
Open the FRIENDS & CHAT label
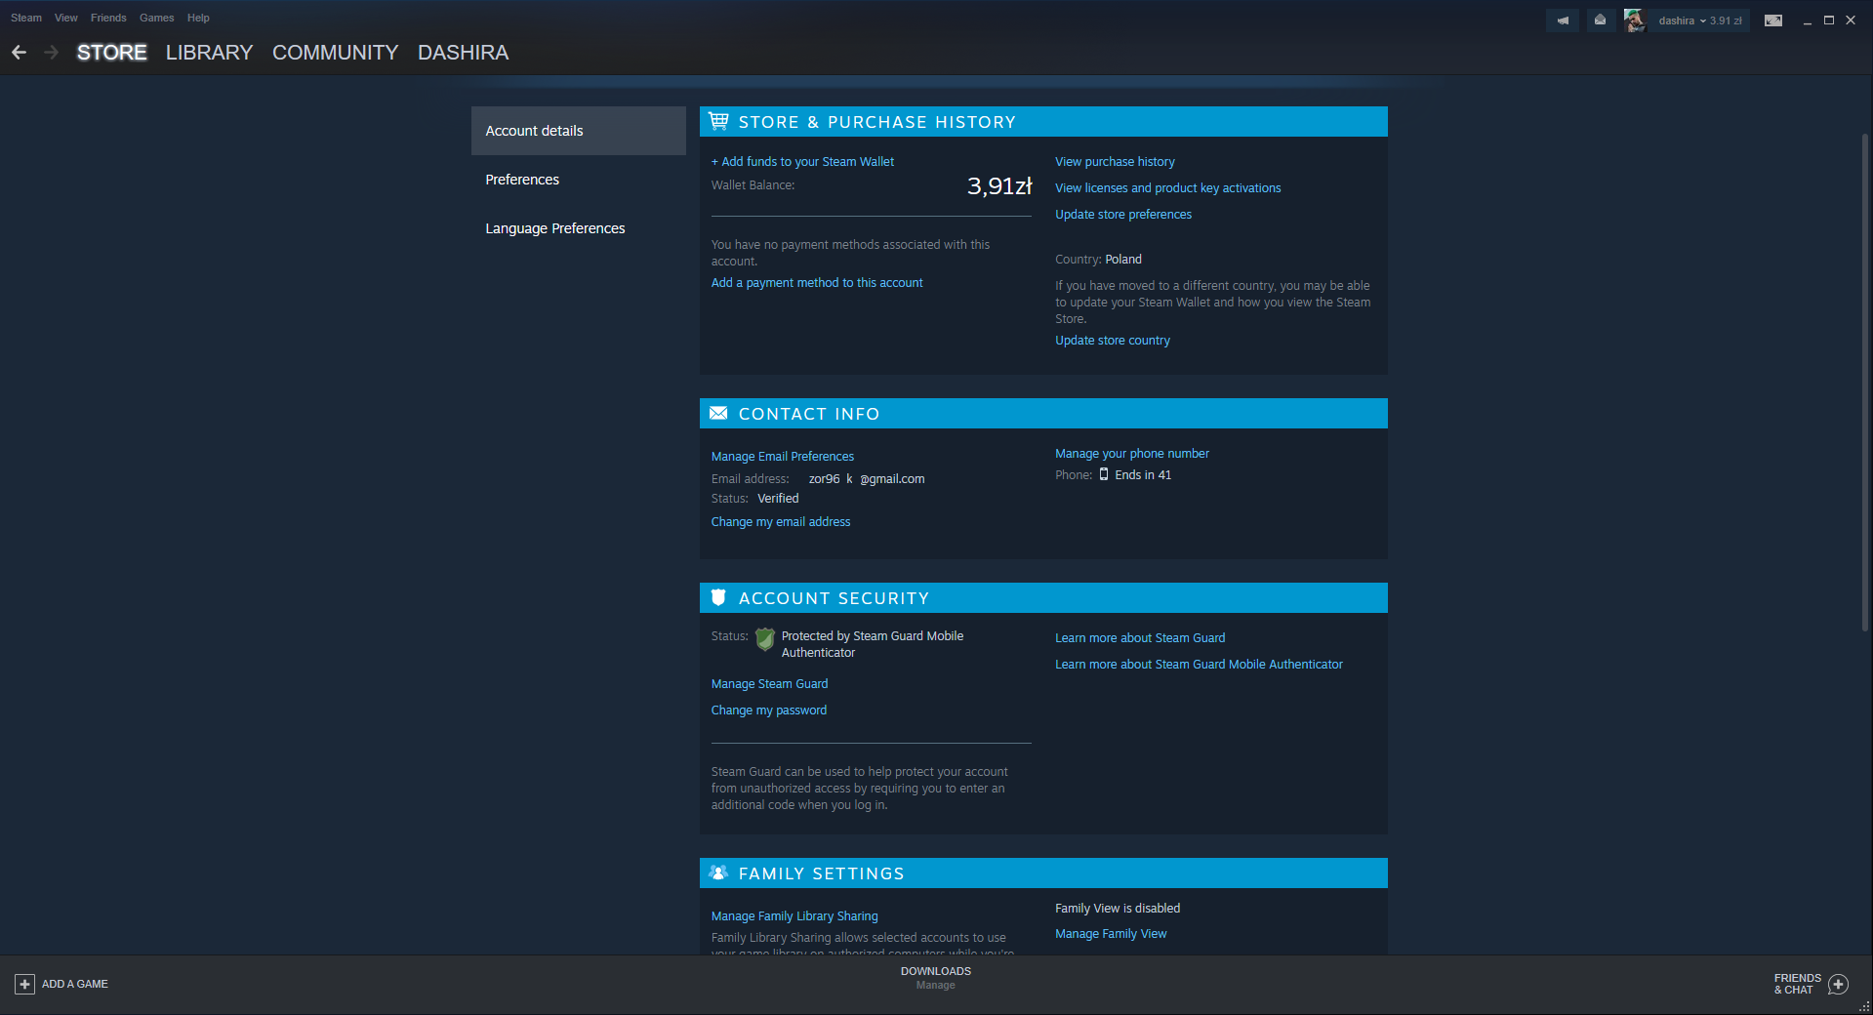pos(1798,984)
